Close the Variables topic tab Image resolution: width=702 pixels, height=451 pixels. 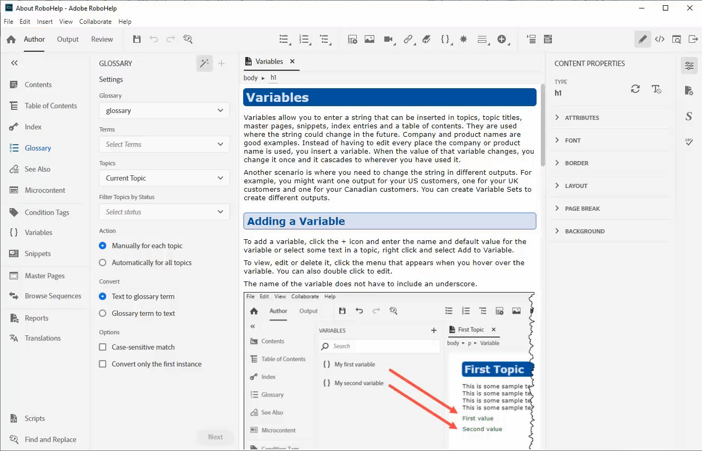pos(292,61)
